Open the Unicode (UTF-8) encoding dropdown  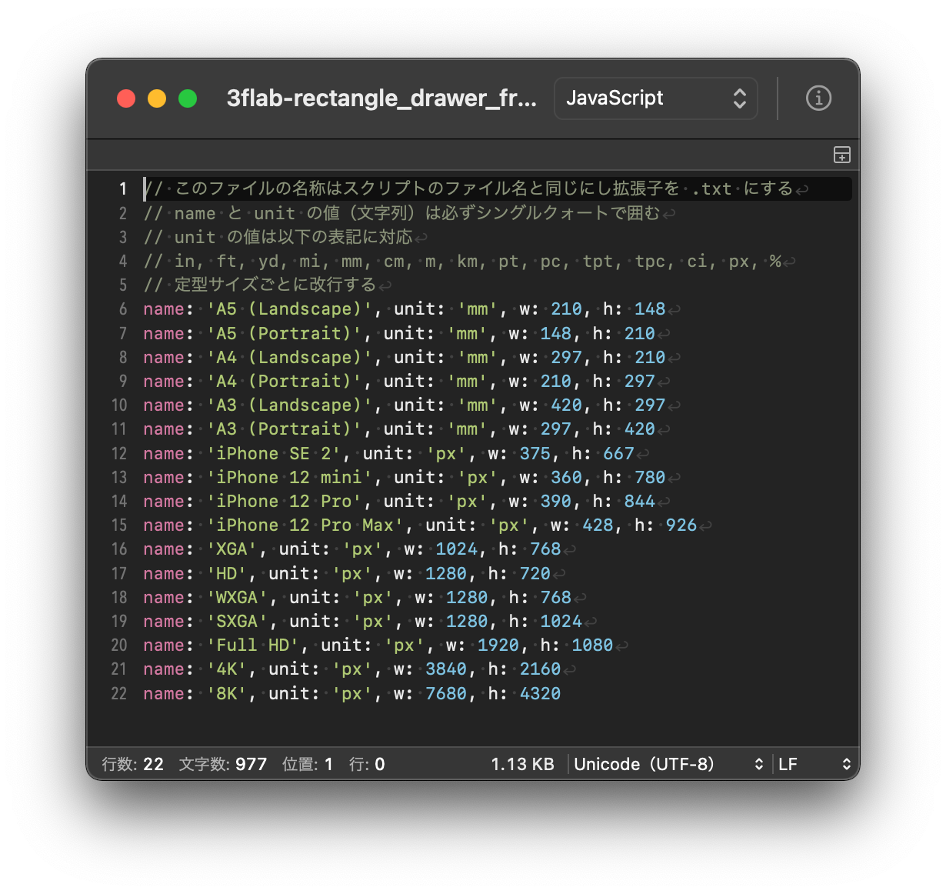point(668,764)
